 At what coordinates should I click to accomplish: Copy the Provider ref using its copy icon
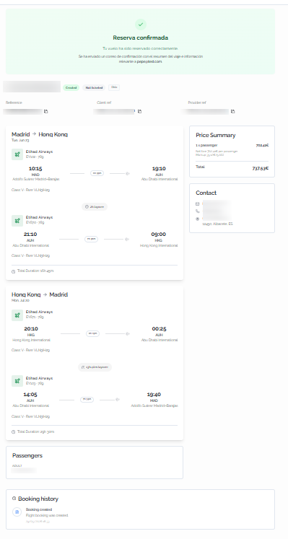[232, 111]
